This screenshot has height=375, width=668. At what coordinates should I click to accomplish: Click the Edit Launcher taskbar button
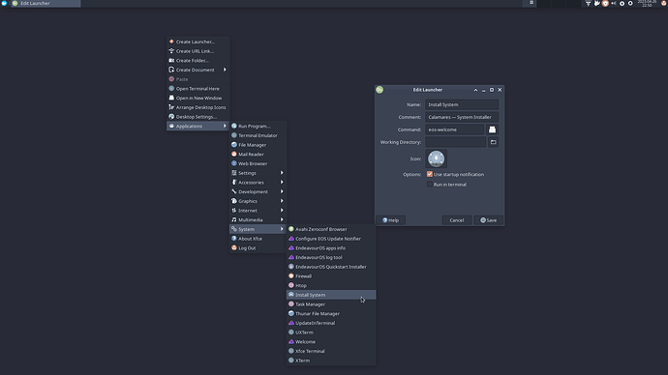(x=46, y=3)
